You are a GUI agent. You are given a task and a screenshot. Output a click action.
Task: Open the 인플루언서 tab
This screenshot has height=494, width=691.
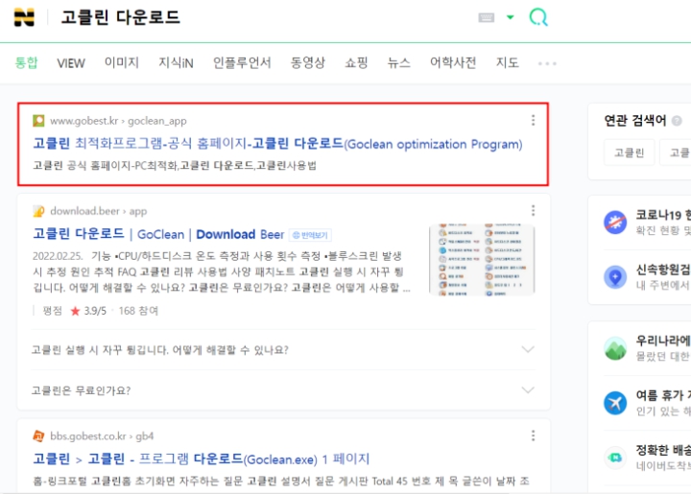[x=242, y=62]
